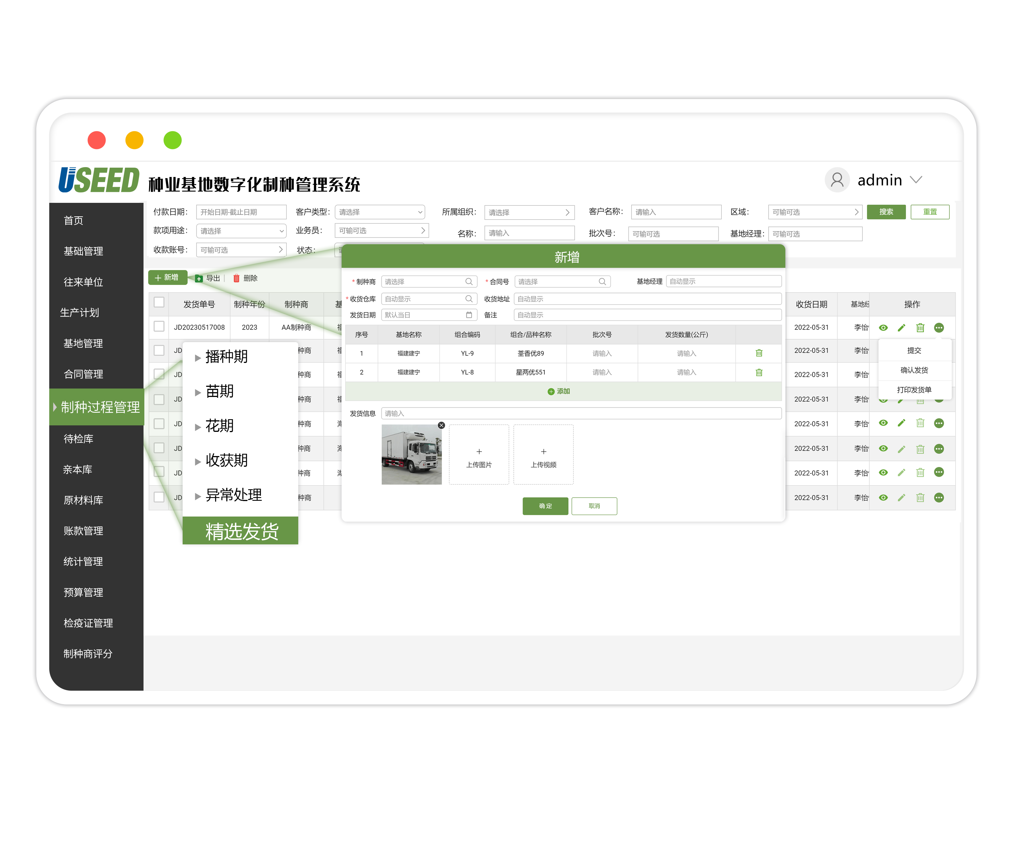Click the search icon in 制种商 field
Viewport: 1013px width, 844px height.
[x=469, y=282]
